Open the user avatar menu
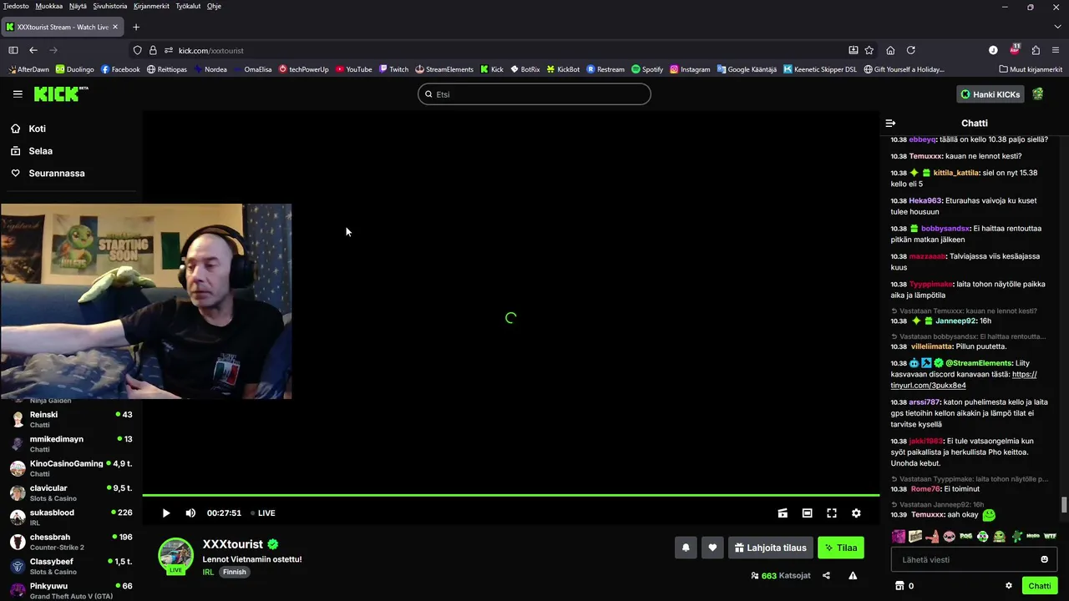The height and width of the screenshot is (601, 1069). coord(1038,94)
